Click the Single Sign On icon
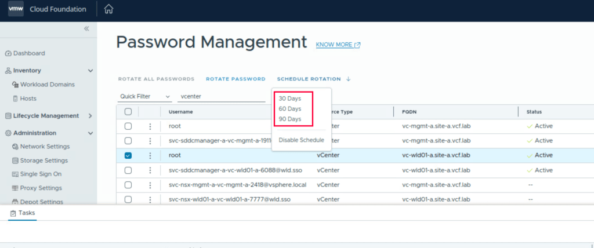The width and height of the screenshot is (594, 248). pos(16,174)
